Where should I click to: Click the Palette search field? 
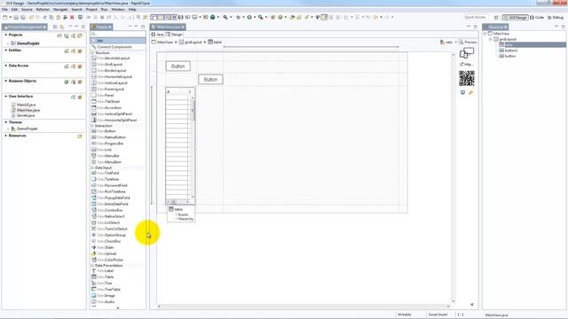coord(118,34)
